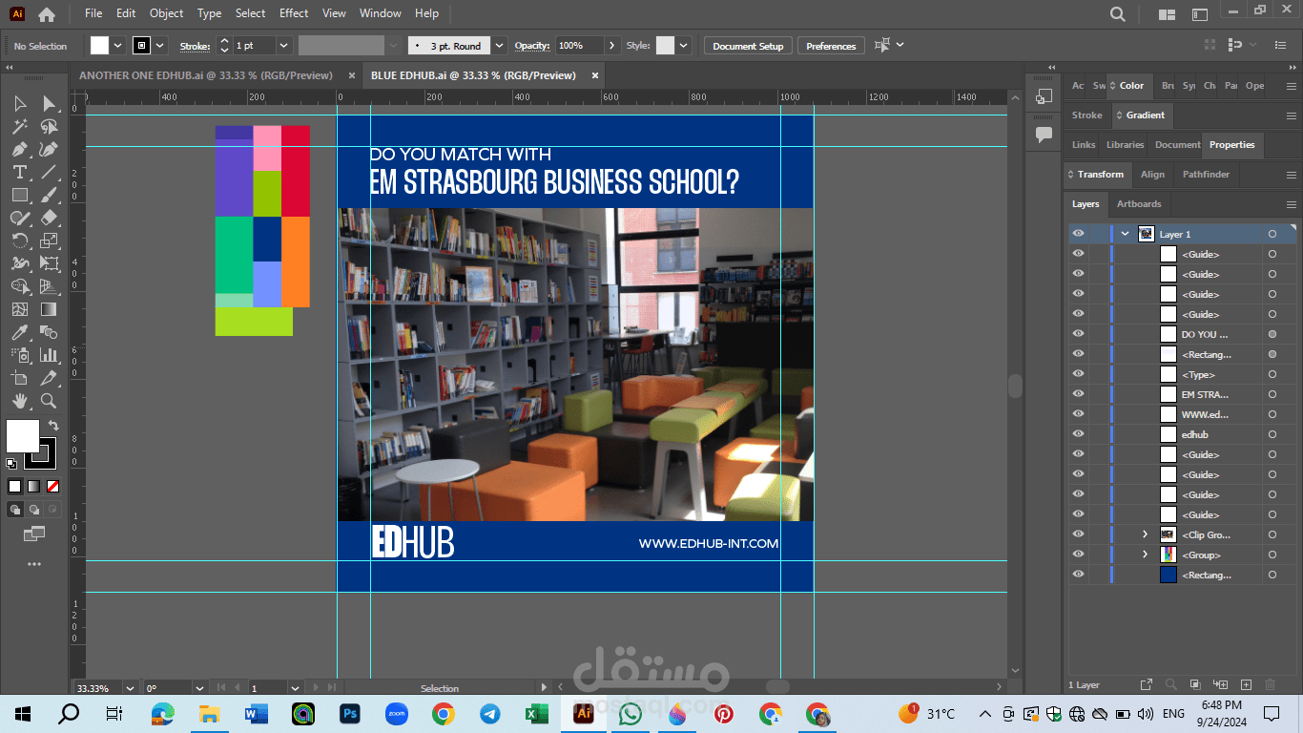Image resolution: width=1303 pixels, height=733 pixels.
Task: Activate the Pen tool
Action: click(20, 149)
